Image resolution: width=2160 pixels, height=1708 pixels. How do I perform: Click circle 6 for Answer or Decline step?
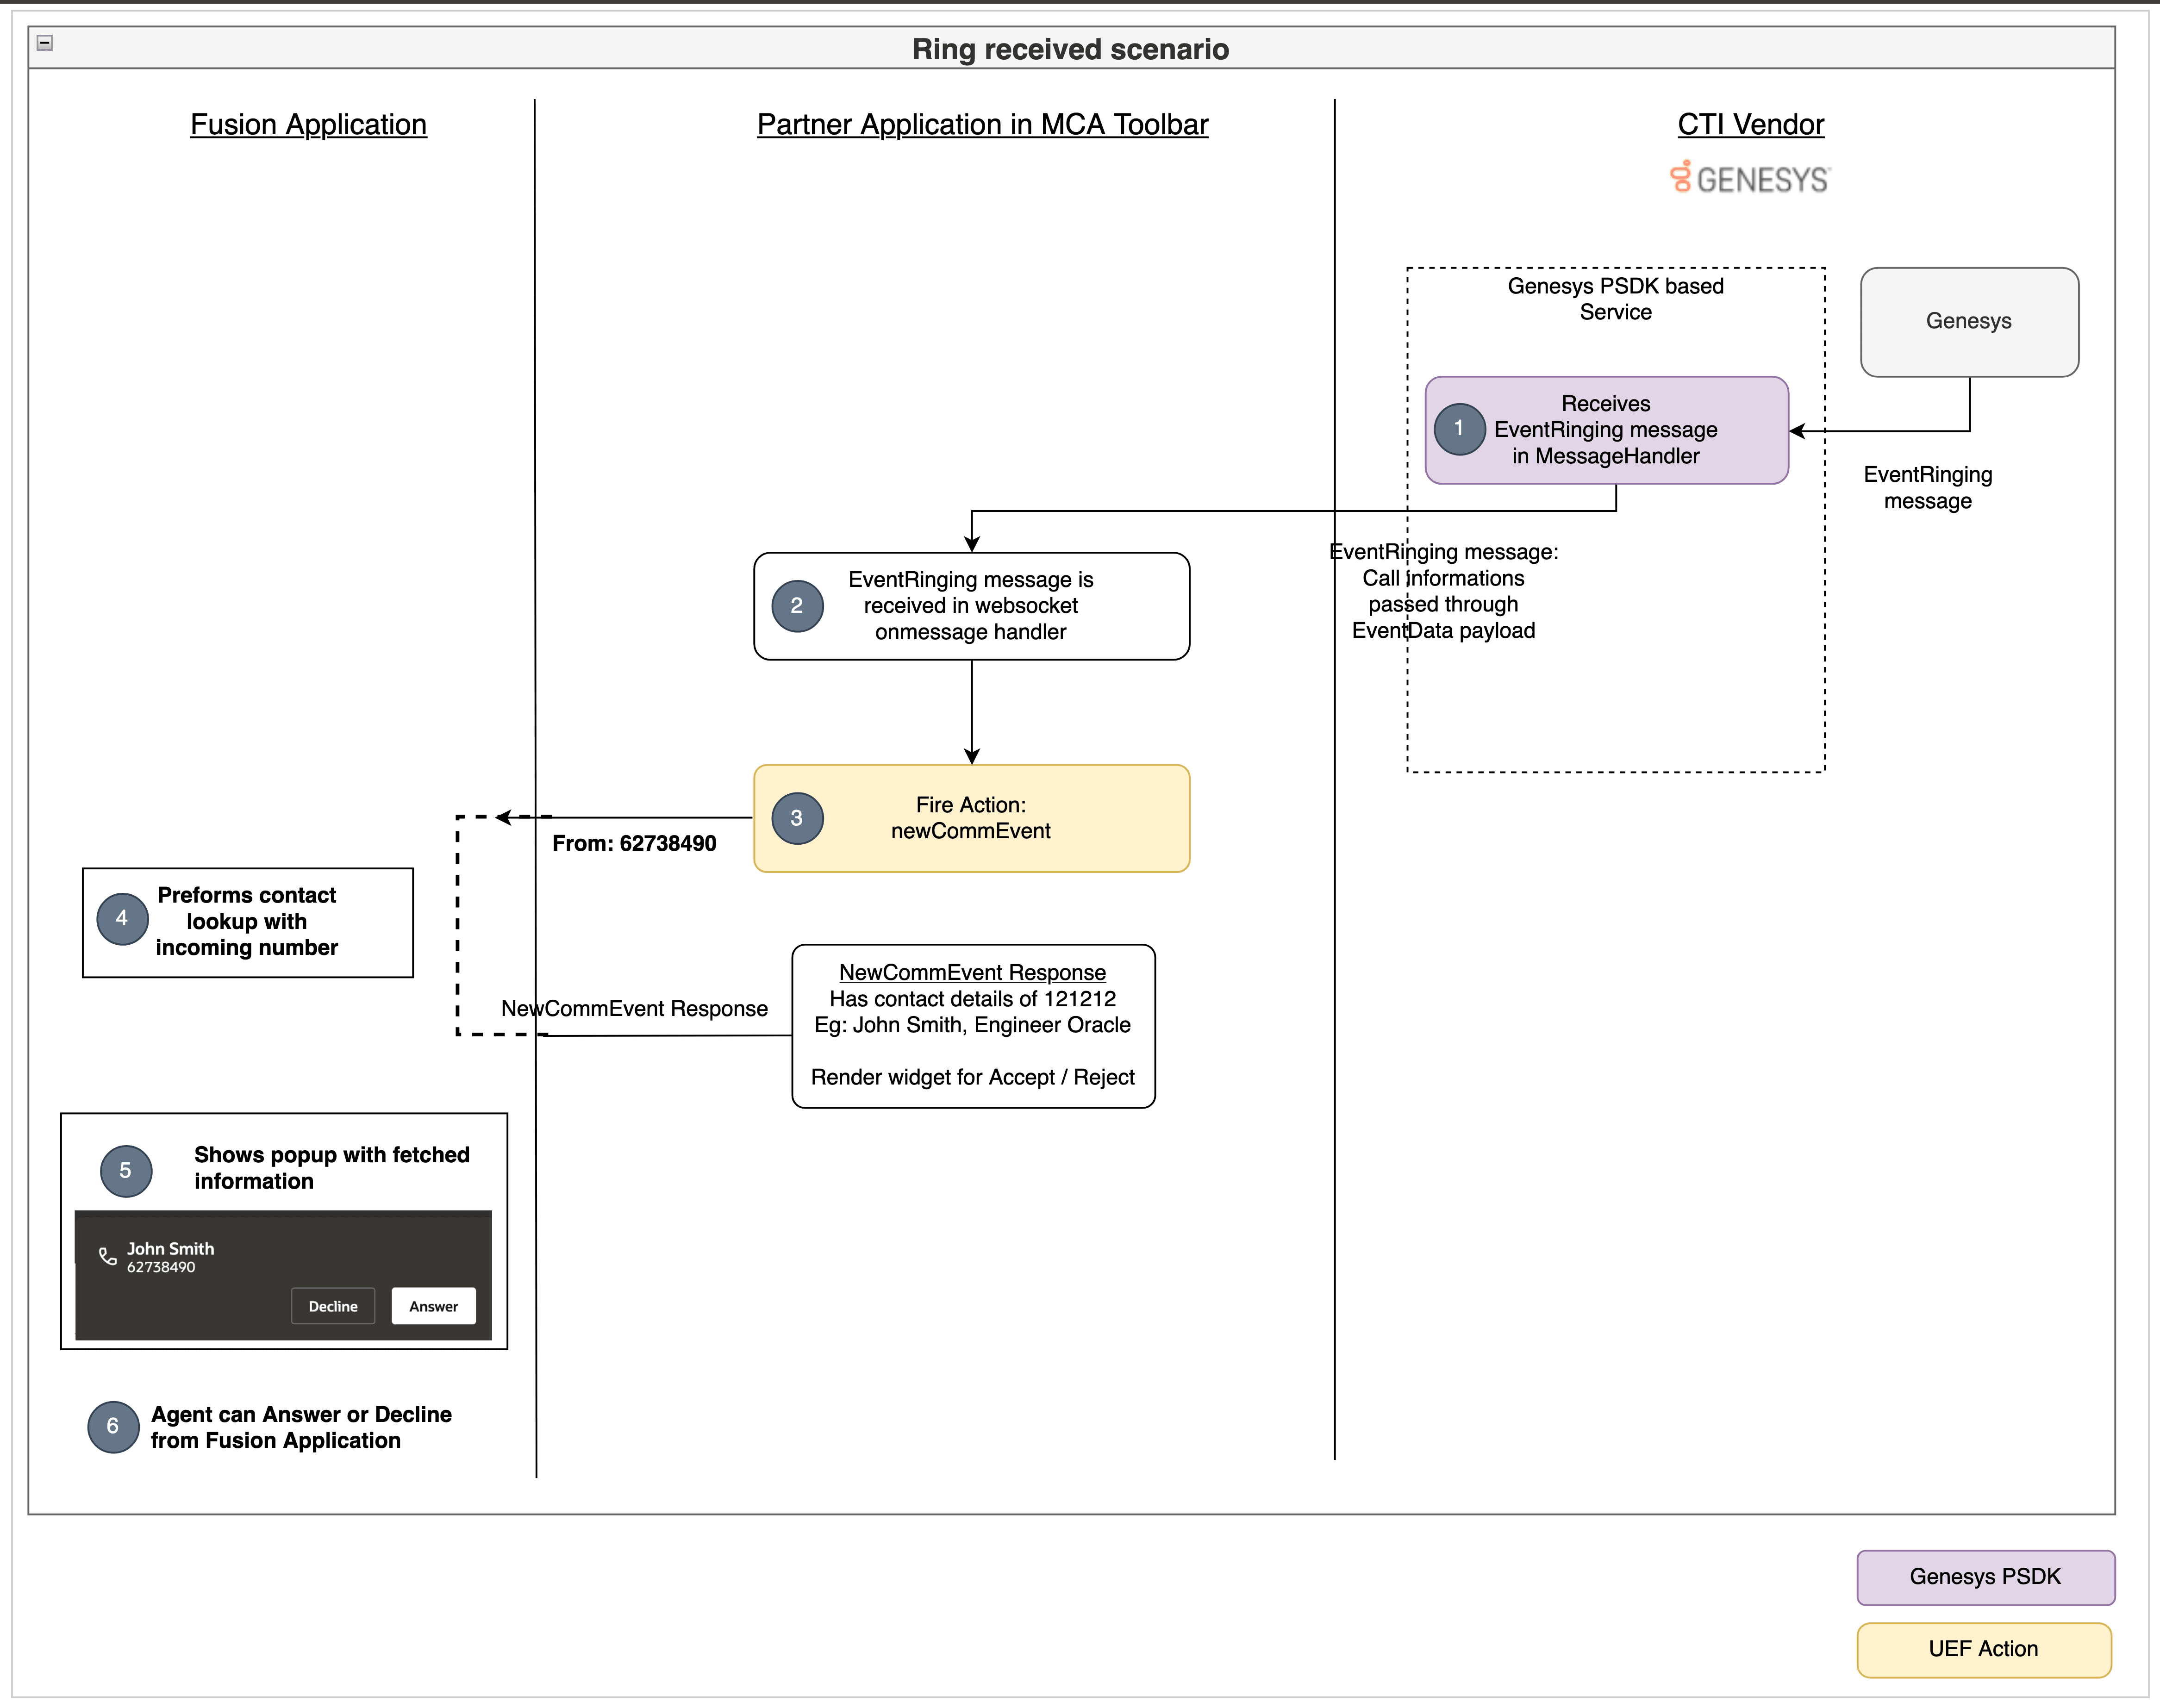pos(113,1427)
